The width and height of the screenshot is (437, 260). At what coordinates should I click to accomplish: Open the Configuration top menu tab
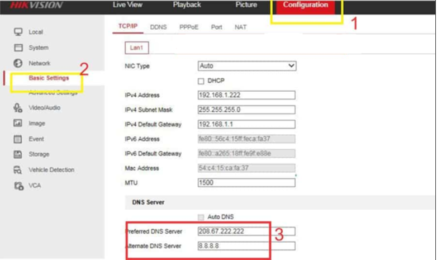[x=305, y=5]
